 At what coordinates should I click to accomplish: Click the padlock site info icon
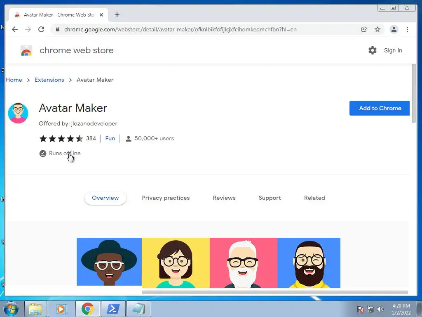click(57, 29)
